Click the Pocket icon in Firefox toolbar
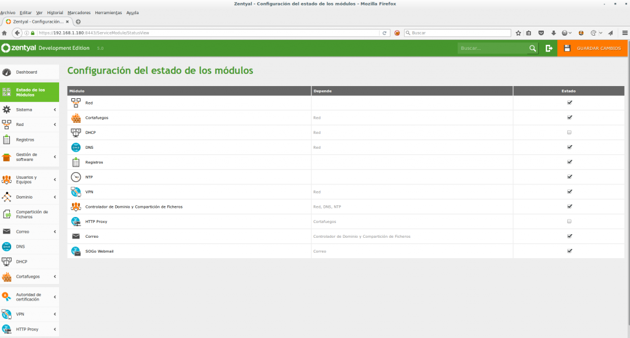The height and width of the screenshot is (338, 630). (541, 33)
